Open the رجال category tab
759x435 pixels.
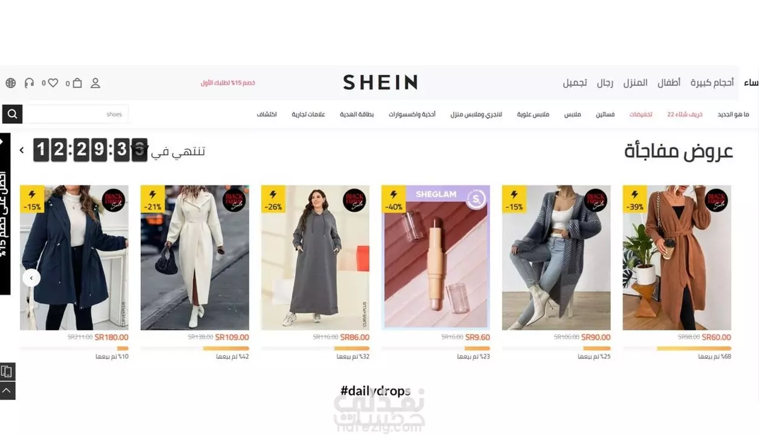(605, 83)
